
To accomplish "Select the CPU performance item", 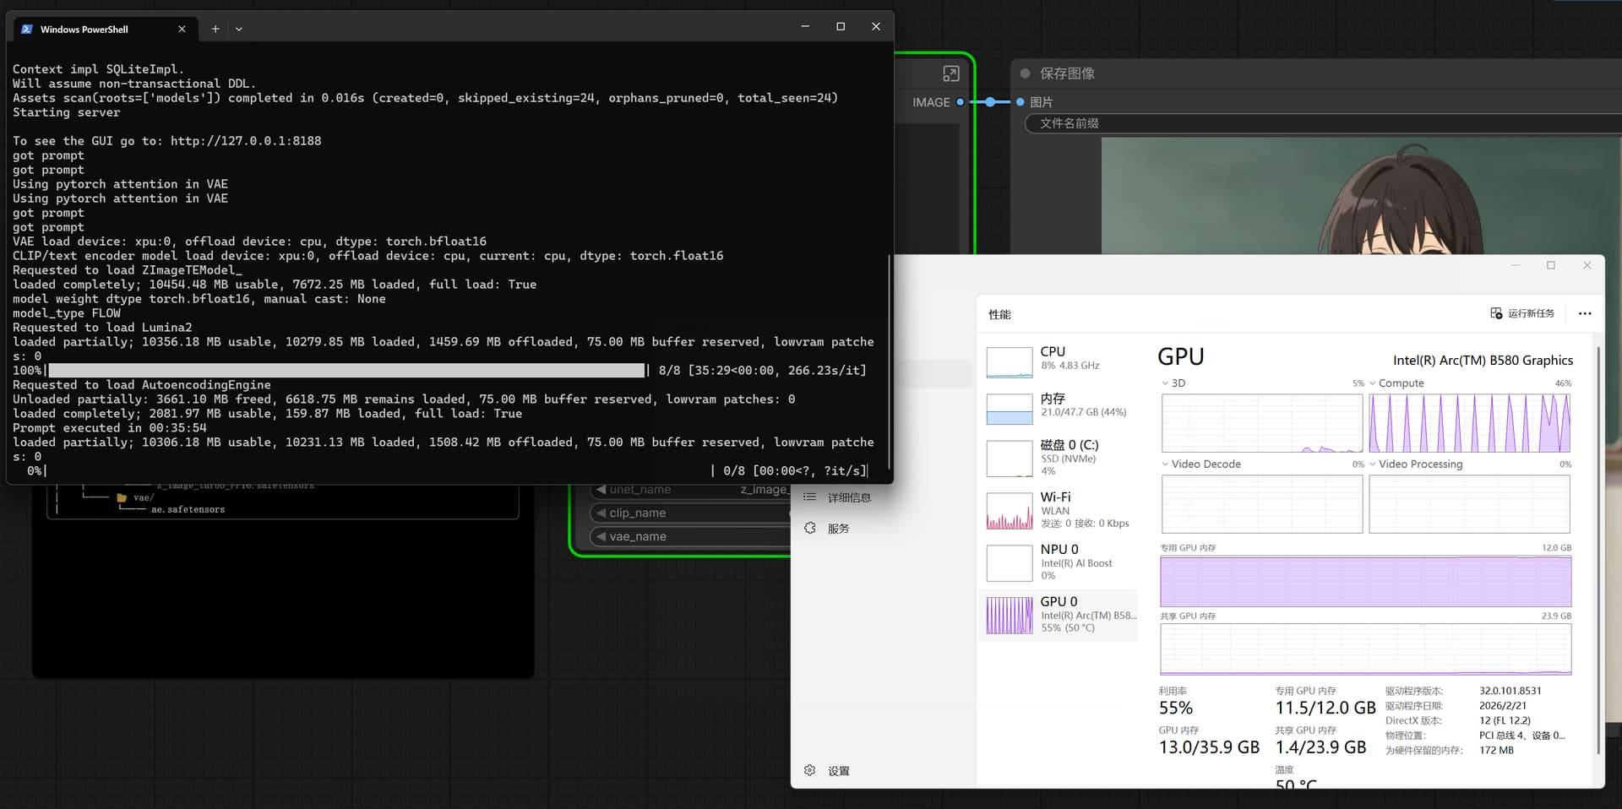I will point(1059,359).
